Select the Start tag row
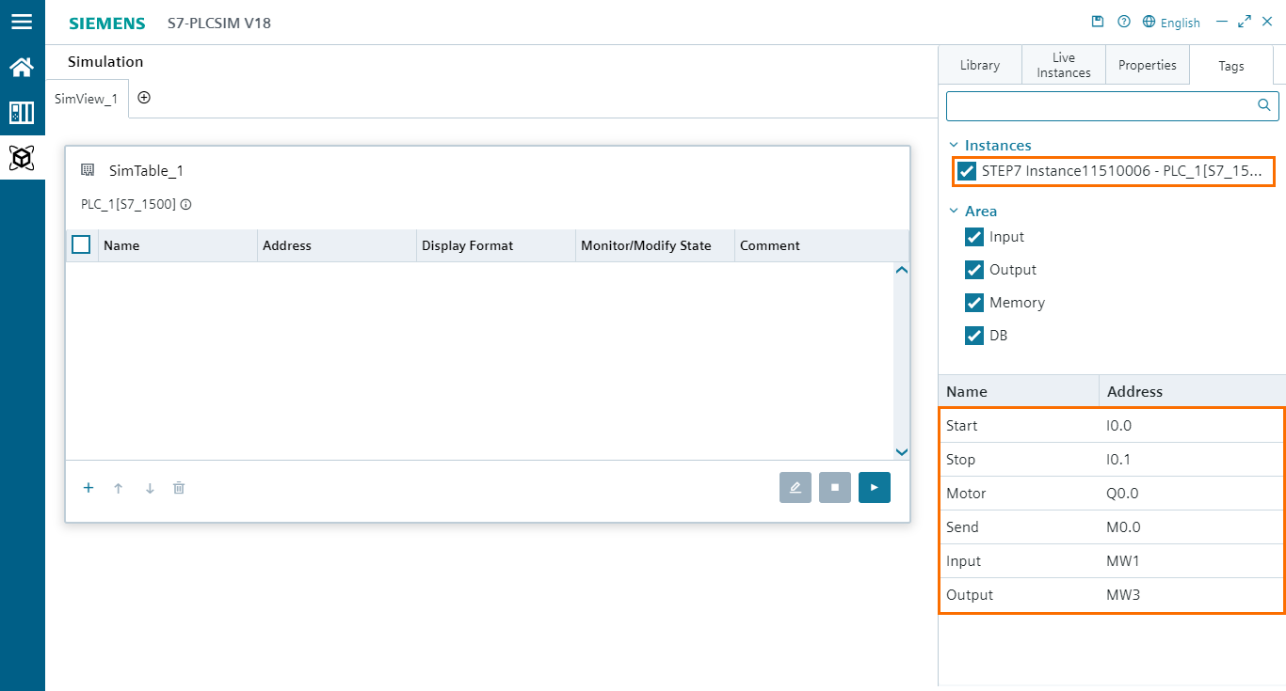This screenshot has width=1286, height=691. tap(1112, 426)
